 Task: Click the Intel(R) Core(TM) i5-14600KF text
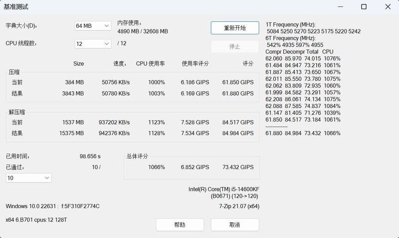(224, 189)
